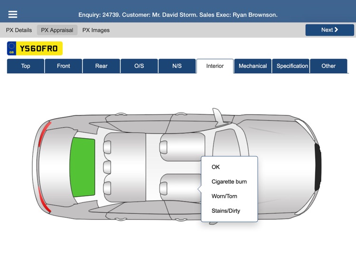Viewport: 356px width, 267px height.
Task: Click the YS60FRO registration plate
Action: pos(35,48)
